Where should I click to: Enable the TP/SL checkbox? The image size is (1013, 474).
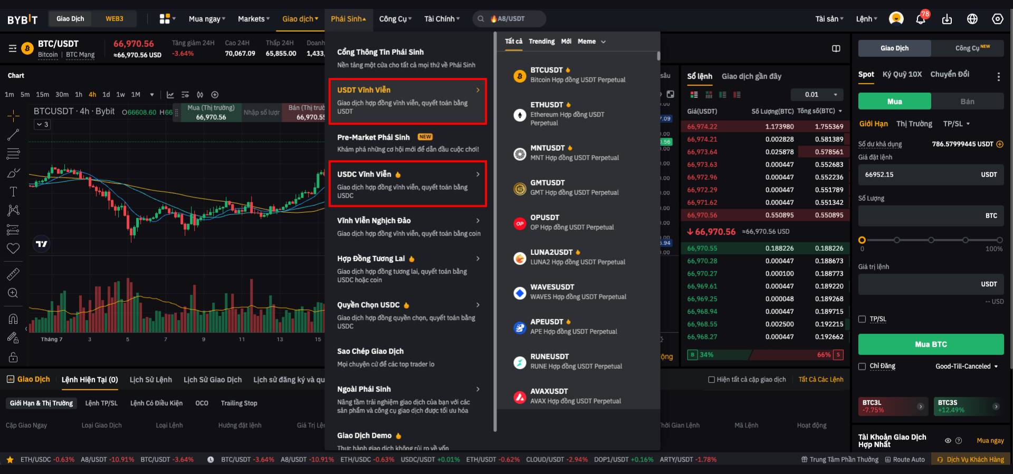(x=862, y=319)
